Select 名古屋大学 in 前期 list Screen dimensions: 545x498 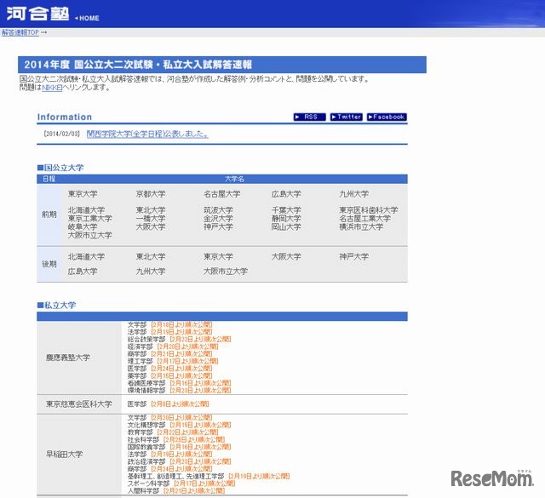(221, 194)
